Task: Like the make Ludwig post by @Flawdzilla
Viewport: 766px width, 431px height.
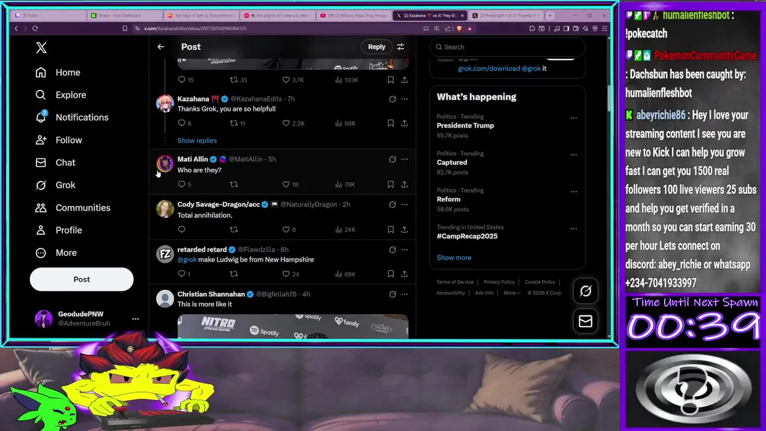Action: pos(286,274)
